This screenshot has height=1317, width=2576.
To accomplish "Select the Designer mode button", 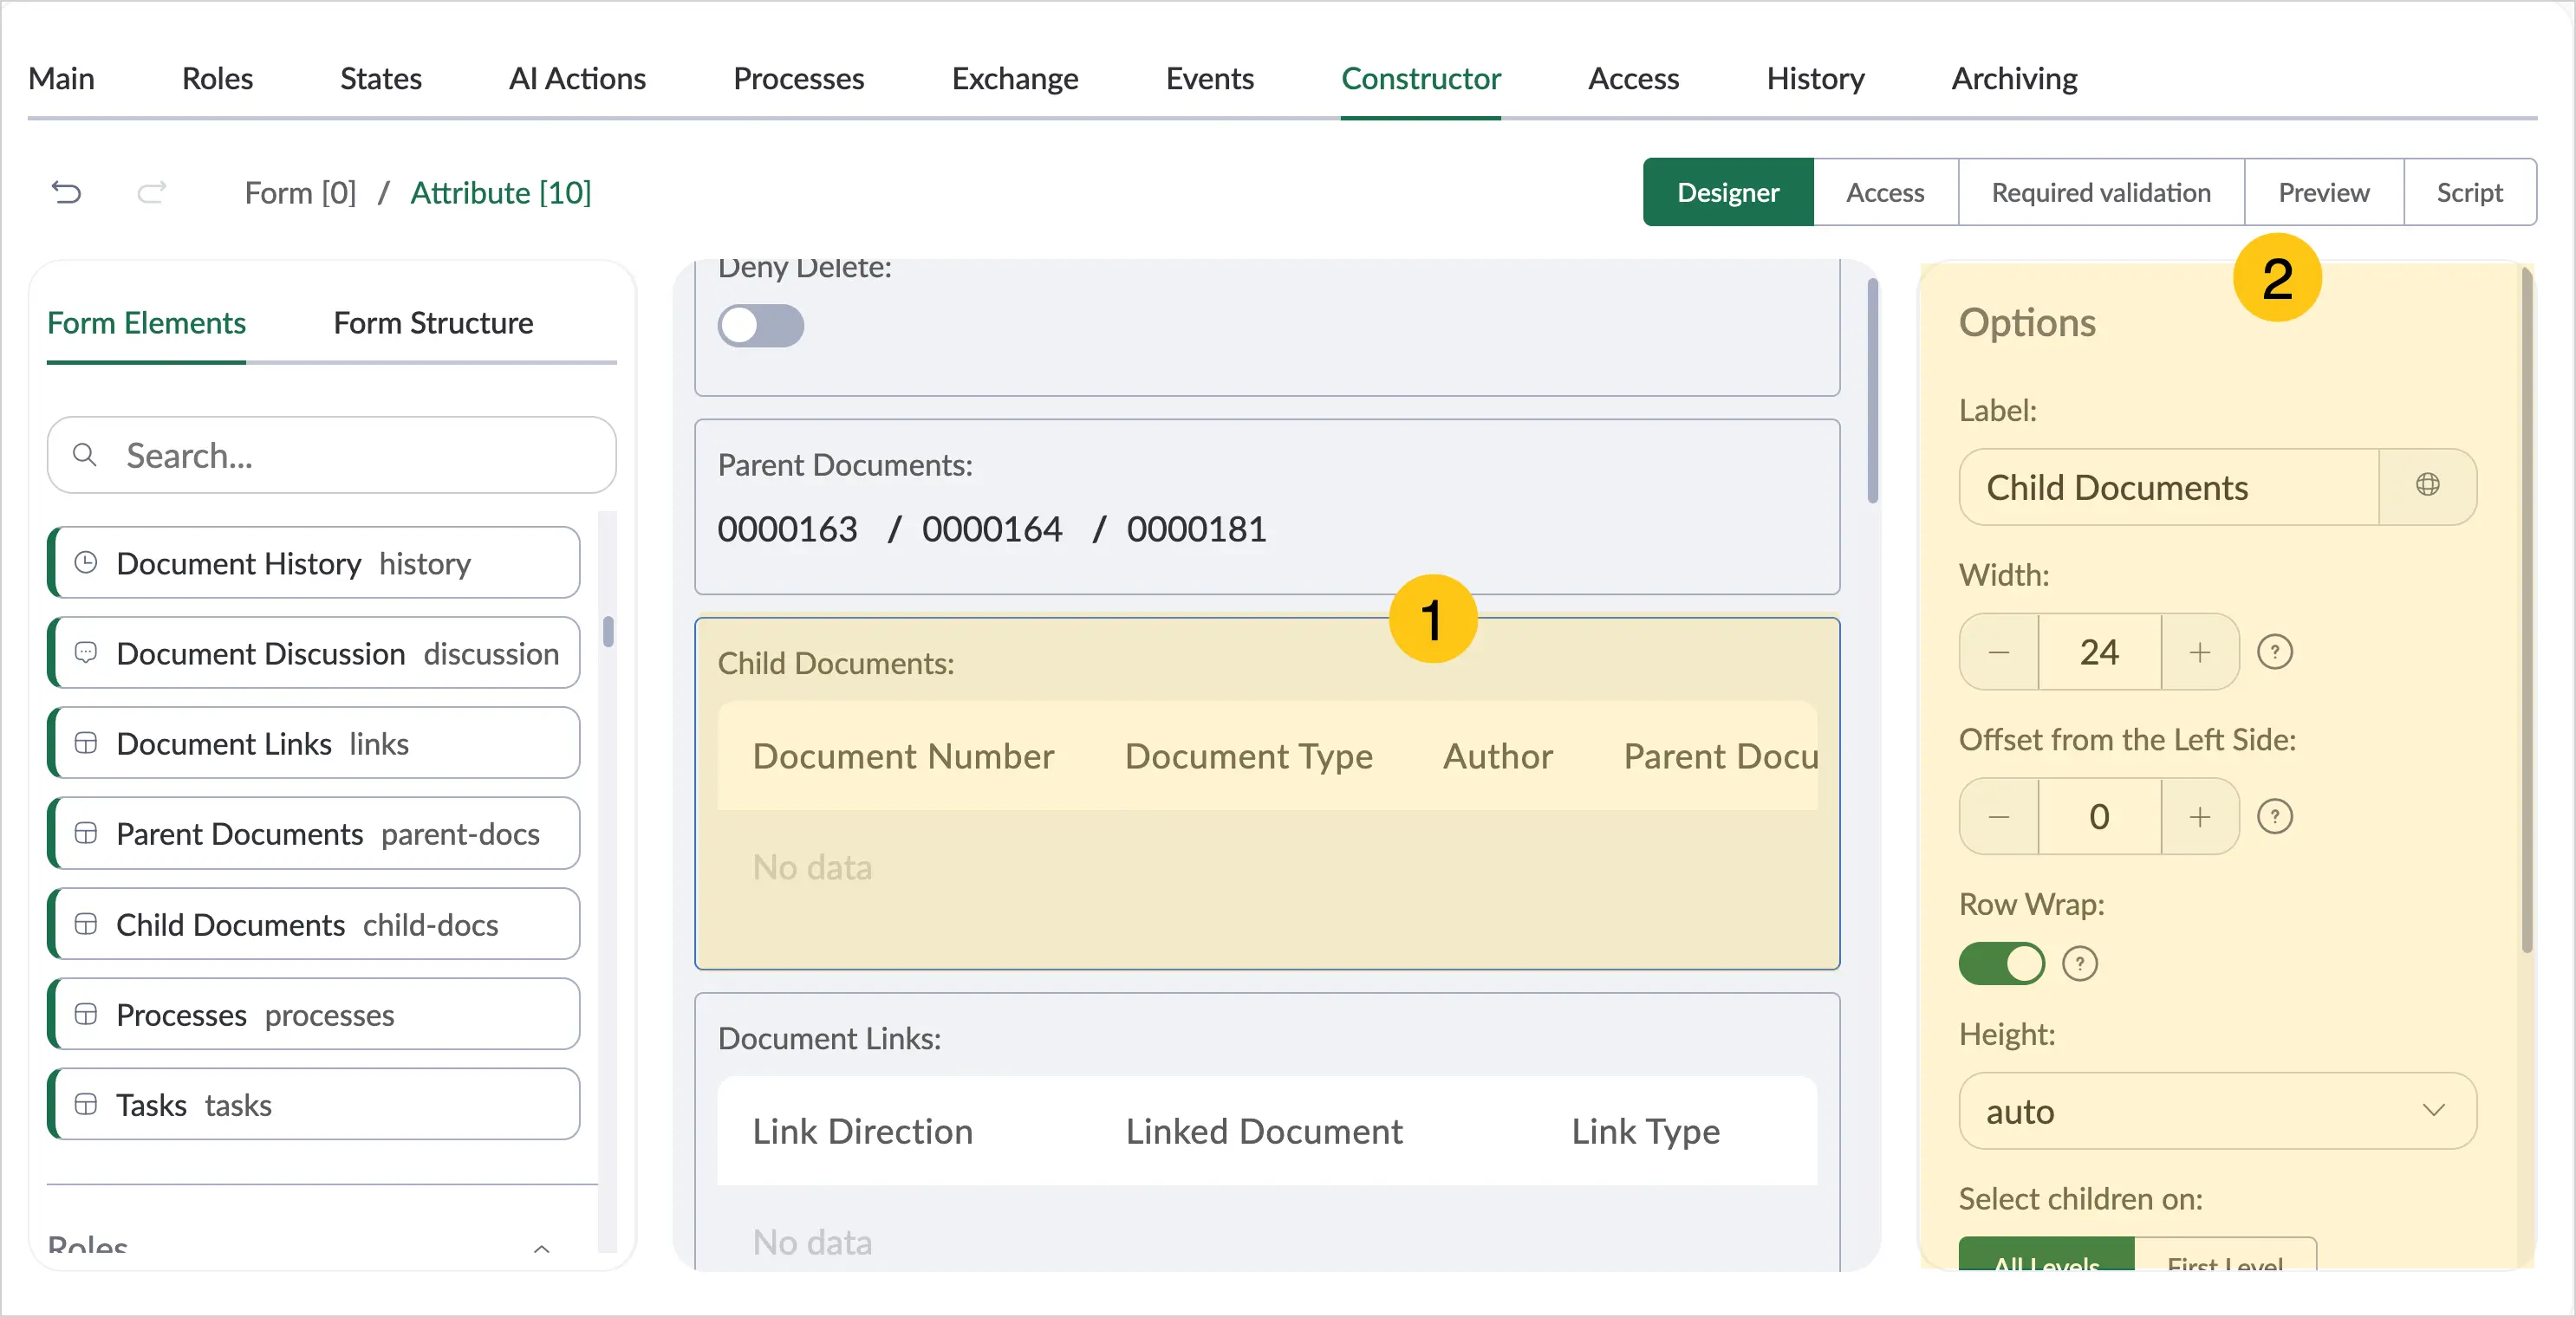I will pos(1728,192).
